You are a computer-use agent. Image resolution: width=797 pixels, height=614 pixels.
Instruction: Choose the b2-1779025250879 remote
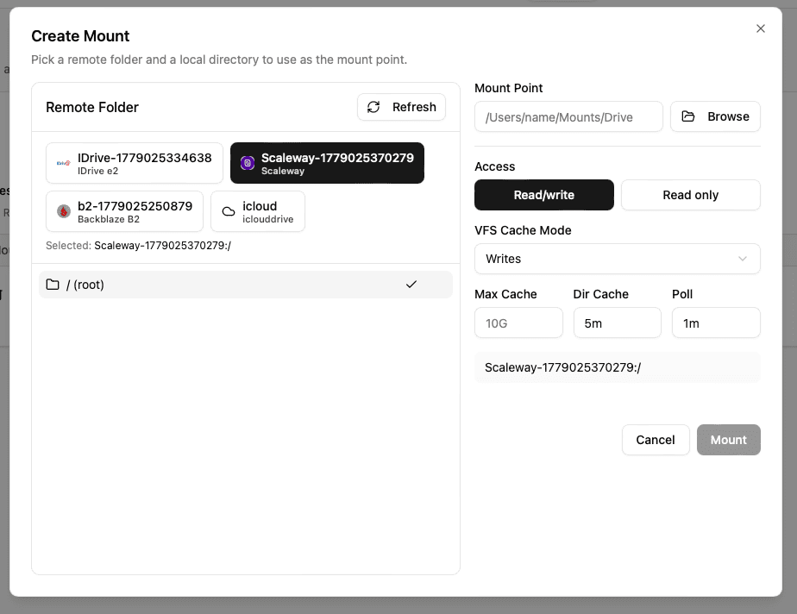[x=124, y=211]
